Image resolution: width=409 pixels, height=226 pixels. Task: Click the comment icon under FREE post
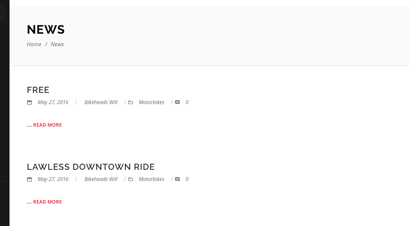click(177, 102)
